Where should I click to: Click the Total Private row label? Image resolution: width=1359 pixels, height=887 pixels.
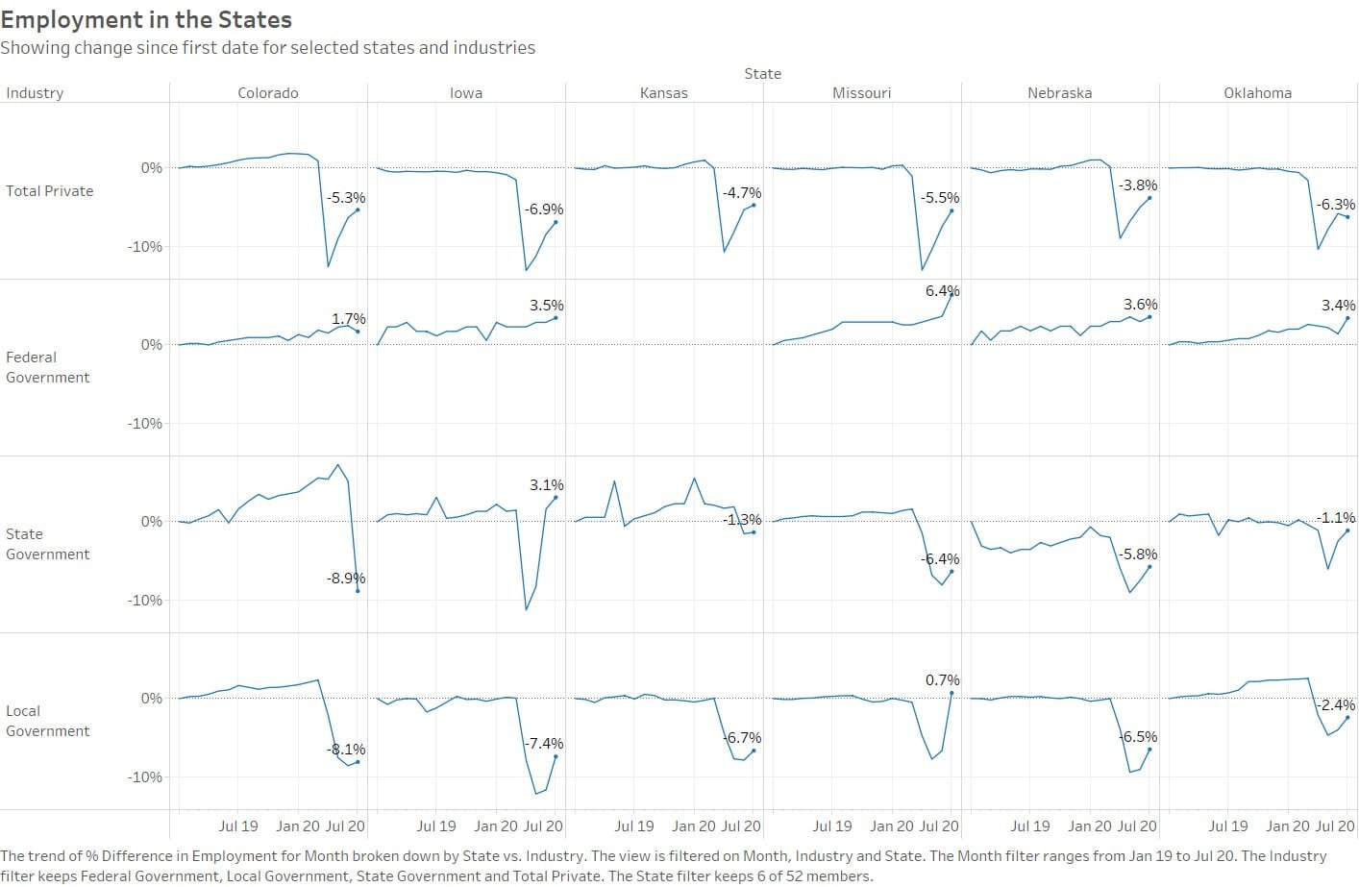click(x=50, y=191)
